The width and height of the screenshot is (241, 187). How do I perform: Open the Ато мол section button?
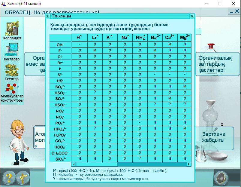pyautogui.click(x=39, y=137)
